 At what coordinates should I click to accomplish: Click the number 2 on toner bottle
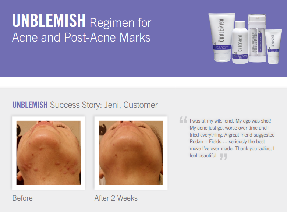tap(235, 54)
